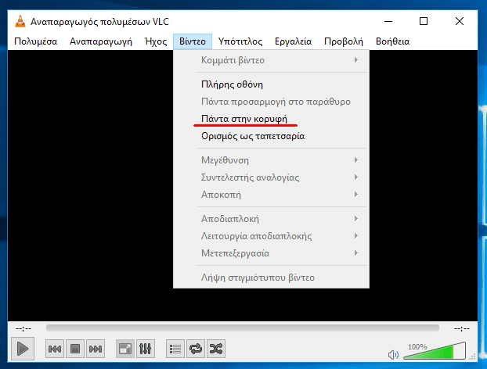487x369 pixels.
Task: Skip to the next track
Action: 96,349
